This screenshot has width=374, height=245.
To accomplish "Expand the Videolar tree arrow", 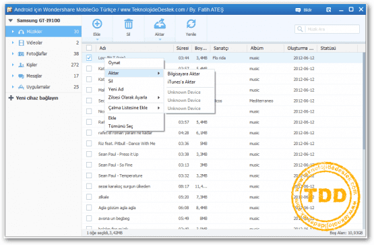I will coord(13,43).
